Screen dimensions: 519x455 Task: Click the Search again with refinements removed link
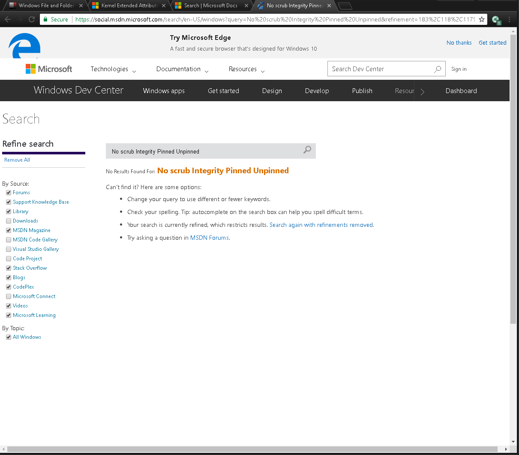321,225
